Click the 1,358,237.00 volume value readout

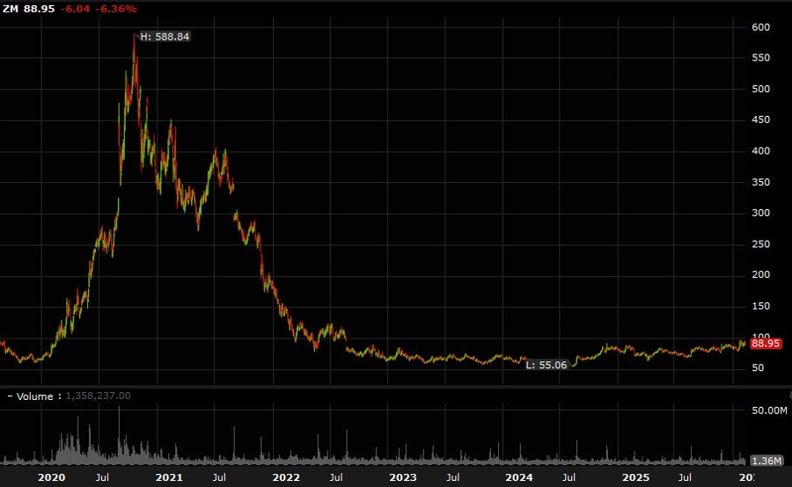[99, 396]
